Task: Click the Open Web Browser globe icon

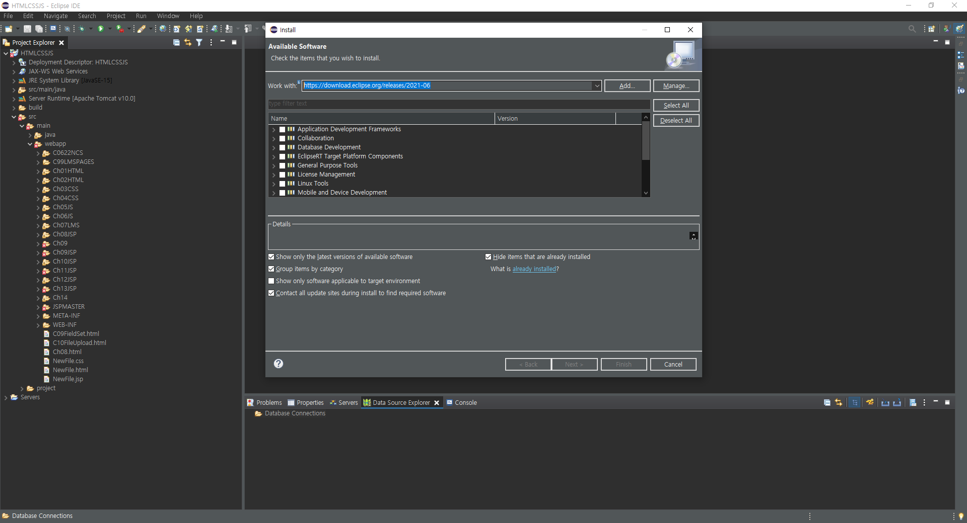Action: 163,29
